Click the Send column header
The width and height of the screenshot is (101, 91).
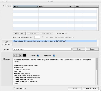[79, 6]
